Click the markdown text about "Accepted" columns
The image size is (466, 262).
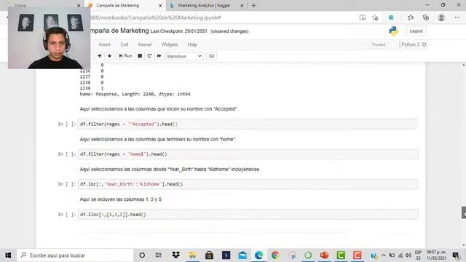pyautogui.click(x=159, y=109)
